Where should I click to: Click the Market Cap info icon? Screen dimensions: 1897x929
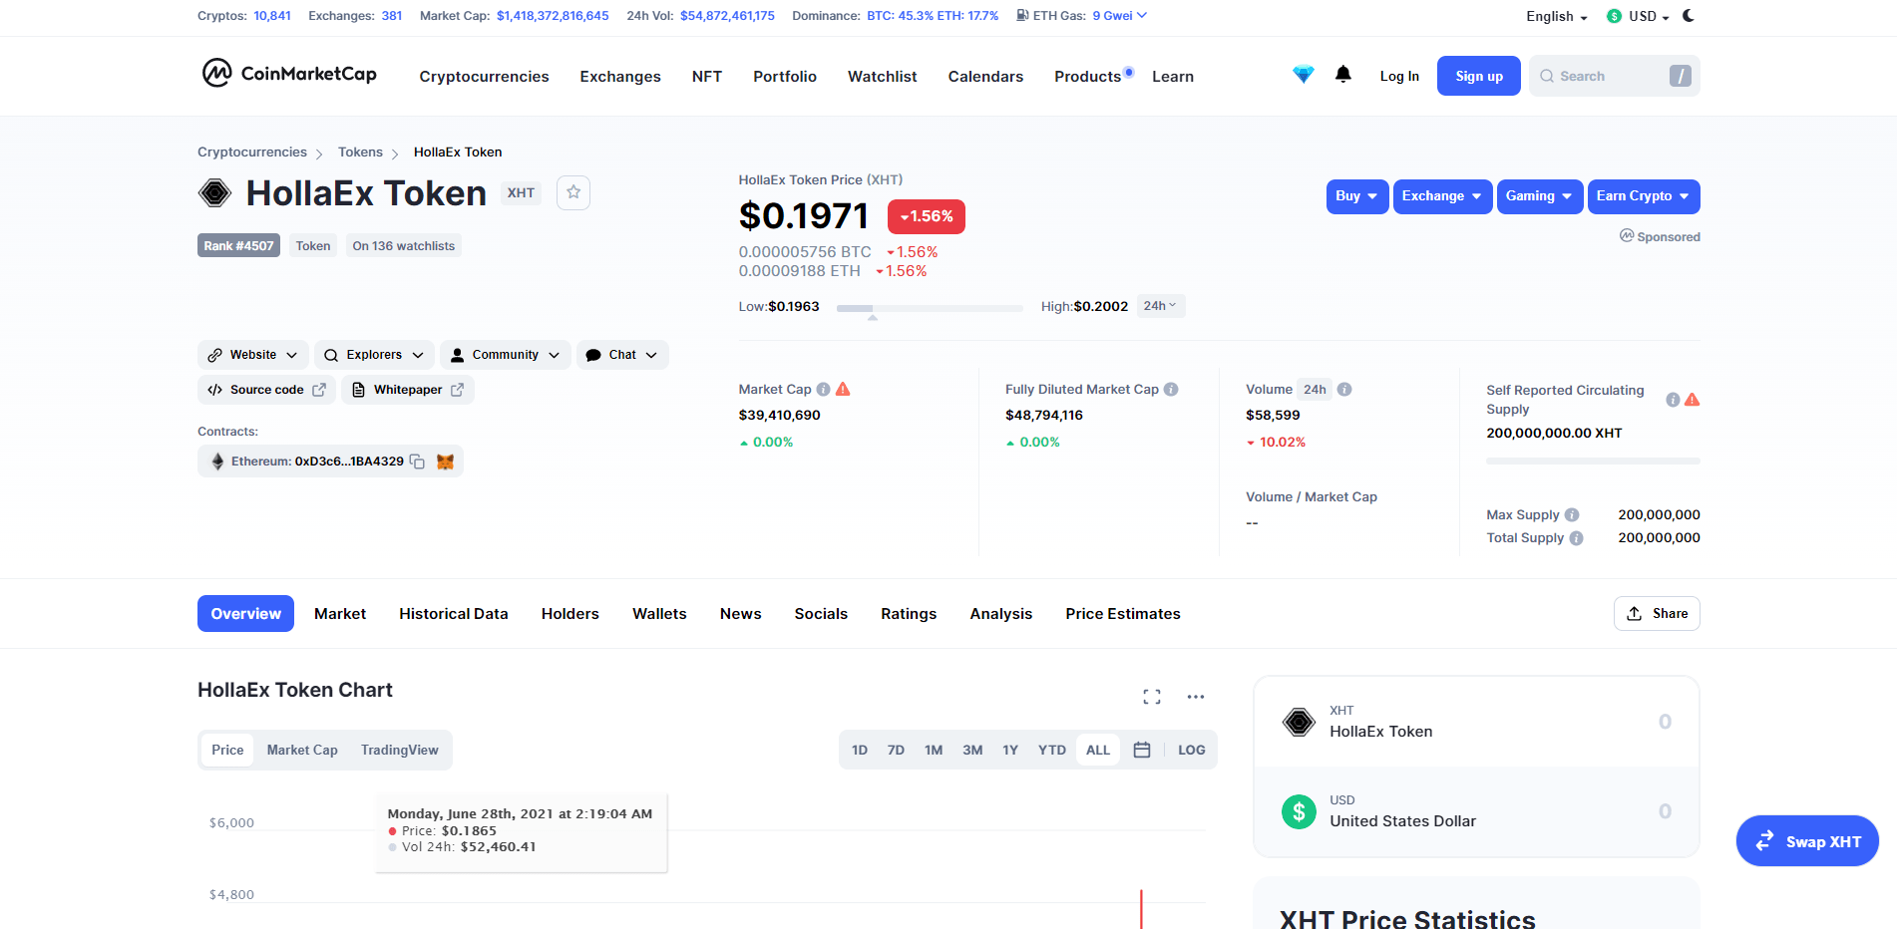pyautogui.click(x=823, y=390)
